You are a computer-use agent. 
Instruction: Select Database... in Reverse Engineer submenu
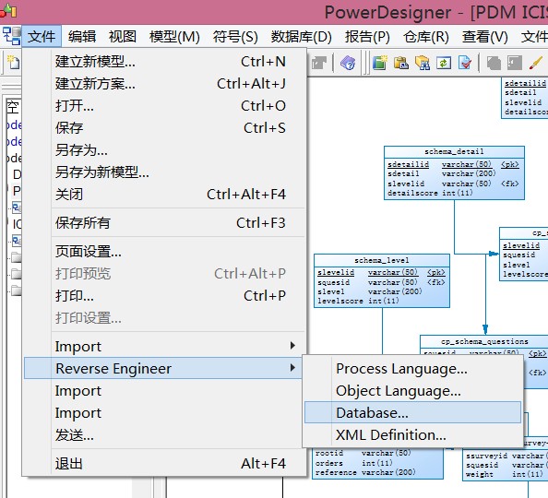[x=412, y=413]
